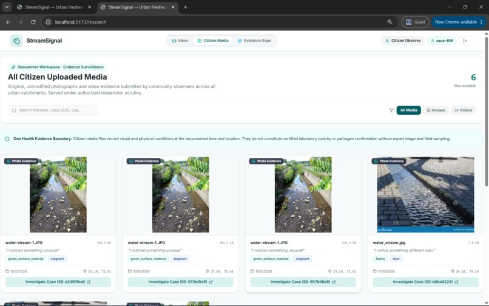This screenshot has width=489, height=306.
Task: Open the aqua-038 user badge
Action: (x=442, y=41)
